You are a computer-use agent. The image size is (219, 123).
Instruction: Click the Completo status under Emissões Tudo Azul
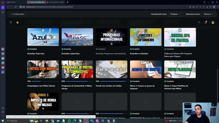point(32,49)
